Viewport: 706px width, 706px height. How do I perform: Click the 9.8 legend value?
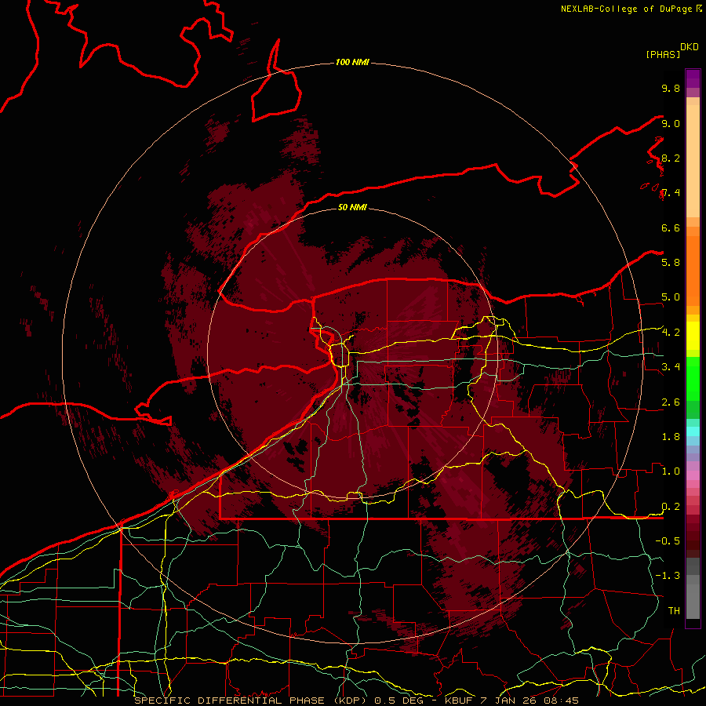pos(671,88)
